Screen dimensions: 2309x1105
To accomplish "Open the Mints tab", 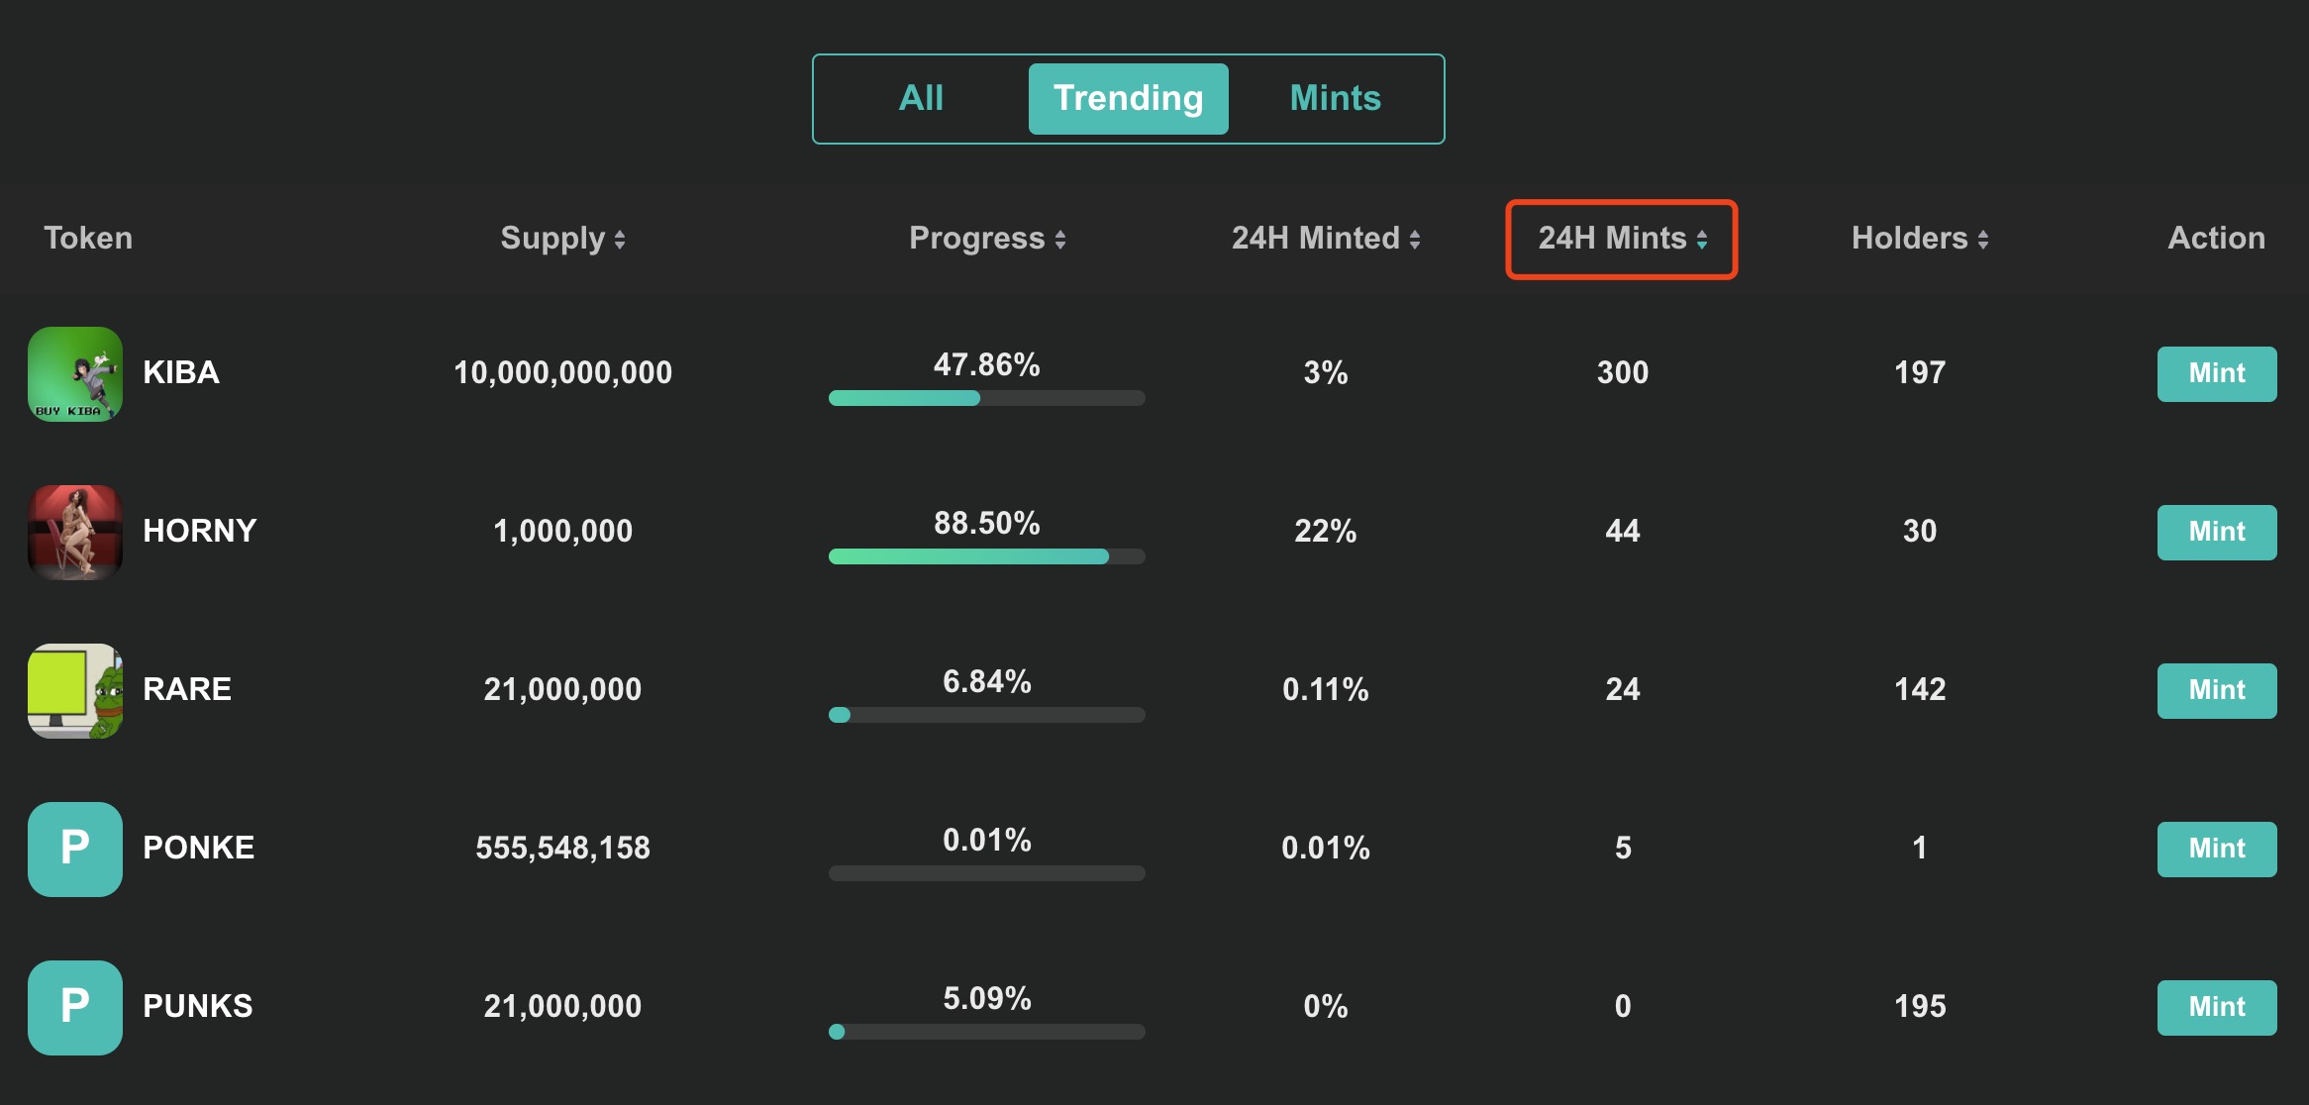I will pos(1335,99).
